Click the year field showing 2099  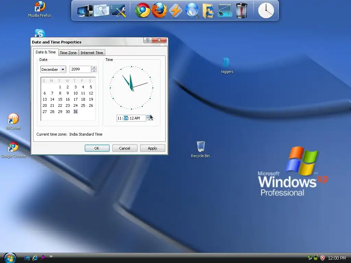(x=80, y=69)
